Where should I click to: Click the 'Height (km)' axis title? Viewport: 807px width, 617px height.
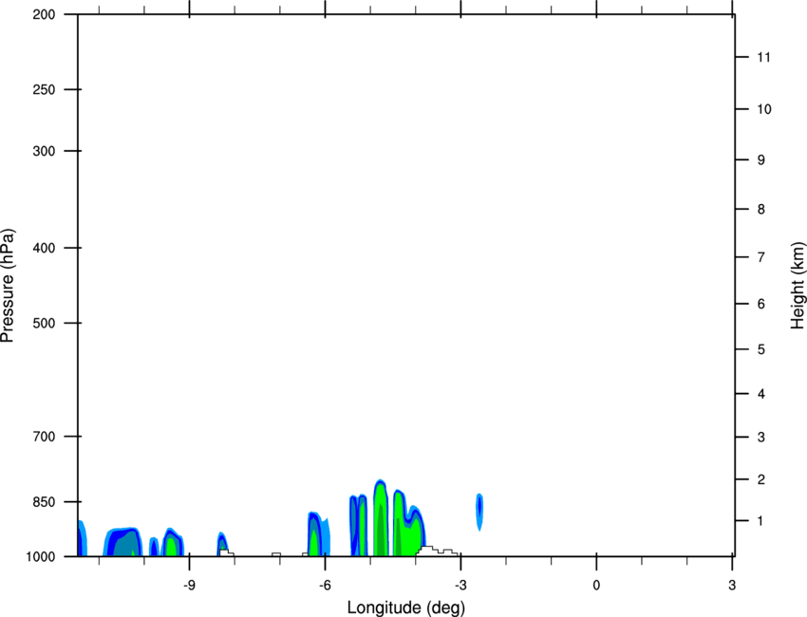[798, 286]
